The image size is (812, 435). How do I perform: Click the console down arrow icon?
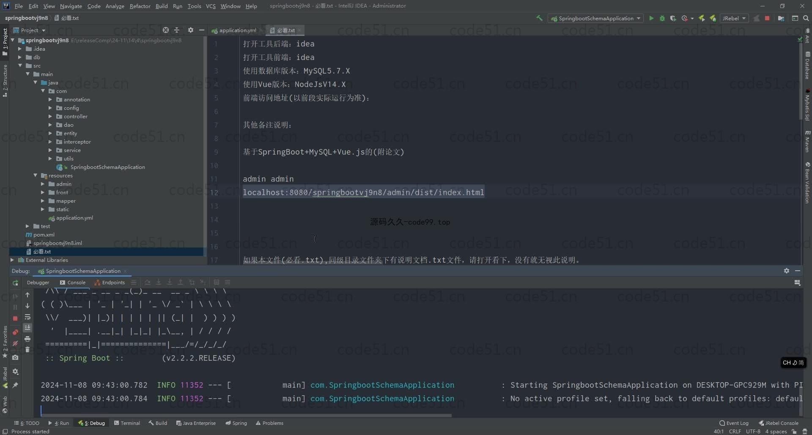click(27, 306)
